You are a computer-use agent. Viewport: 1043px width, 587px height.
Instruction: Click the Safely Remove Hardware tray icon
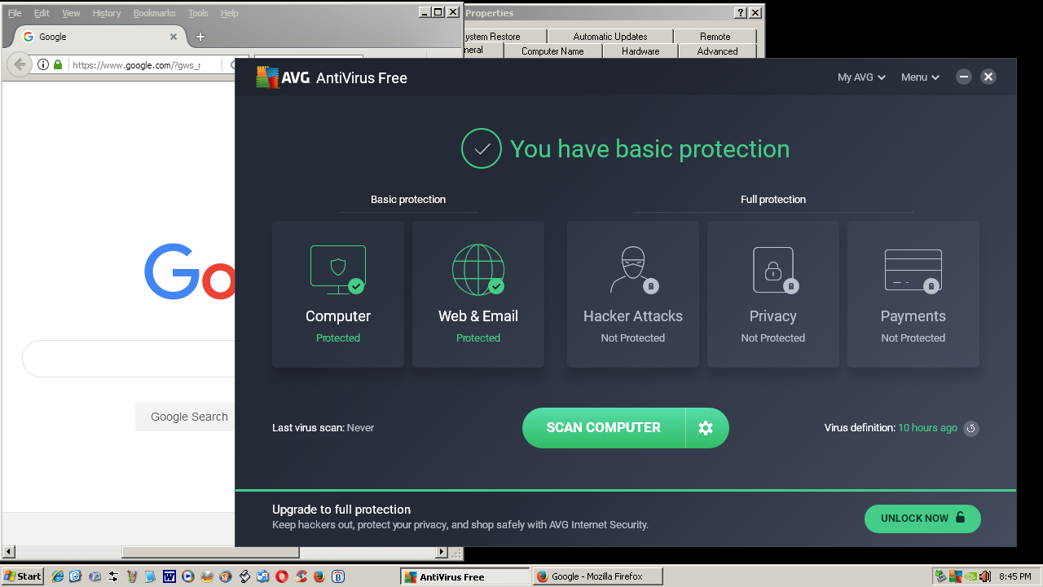[940, 576]
